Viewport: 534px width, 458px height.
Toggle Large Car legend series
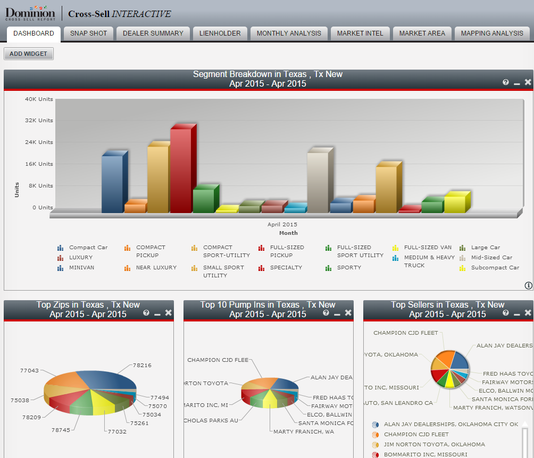pos(480,248)
